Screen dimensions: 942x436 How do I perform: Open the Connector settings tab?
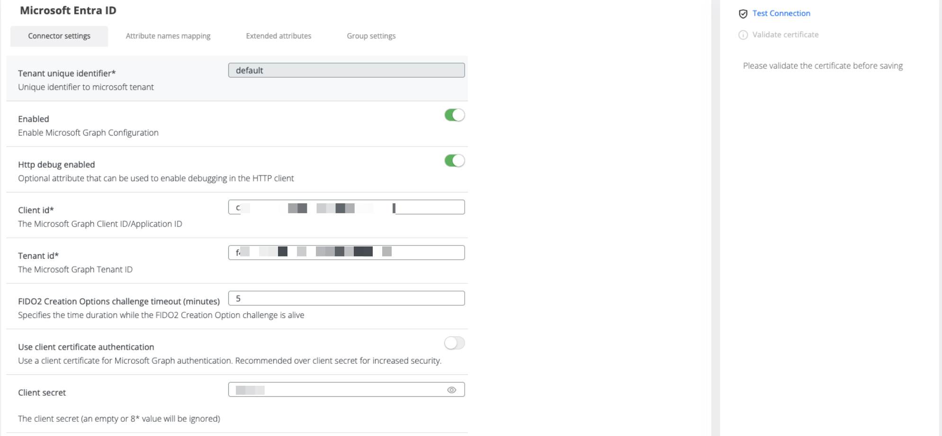(59, 36)
